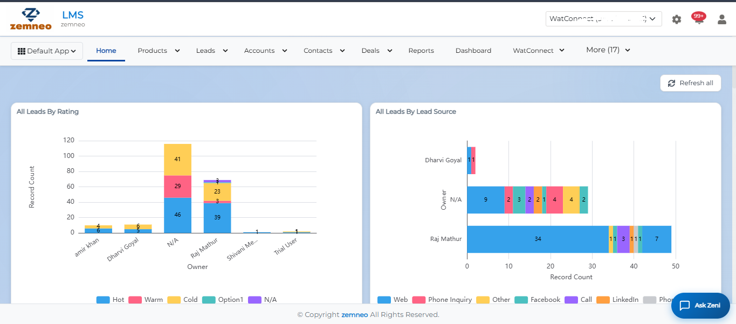The width and height of the screenshot is (736, 324).
Task: Follow the zemneo copyright link
Action: click(355, 314)
